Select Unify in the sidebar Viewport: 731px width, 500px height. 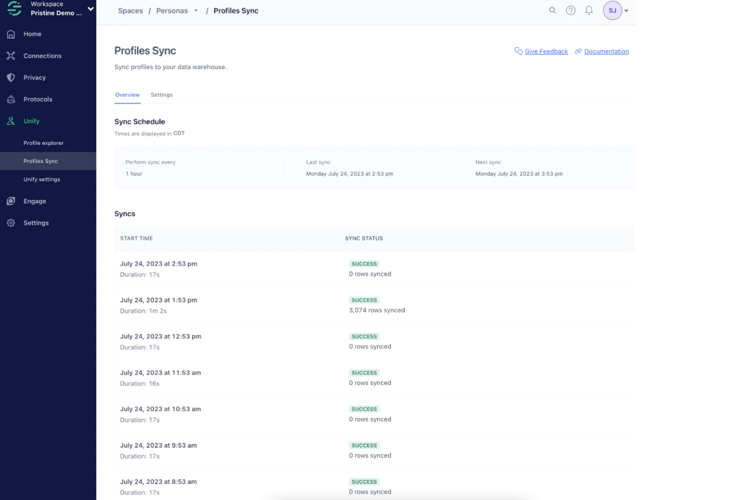32,121
